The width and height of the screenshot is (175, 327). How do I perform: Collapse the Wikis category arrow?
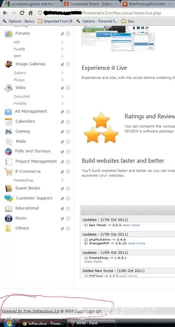coord(68,88)
